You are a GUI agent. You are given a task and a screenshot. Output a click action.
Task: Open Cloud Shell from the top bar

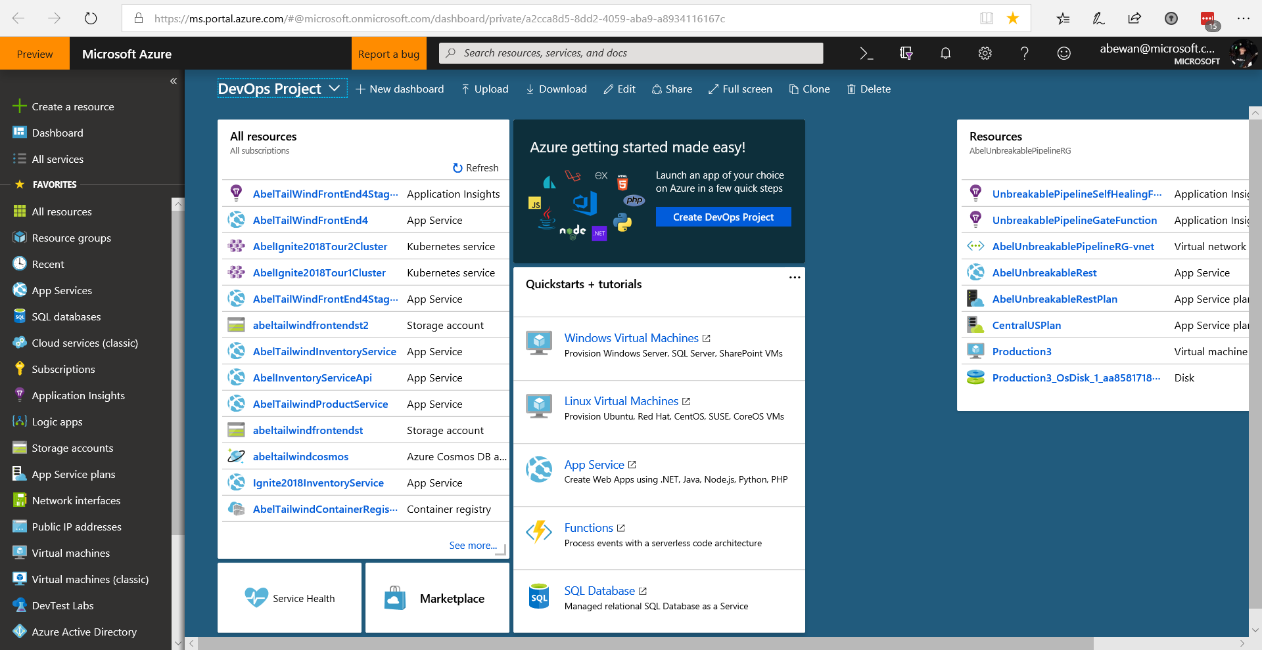[x=866, y=53]
